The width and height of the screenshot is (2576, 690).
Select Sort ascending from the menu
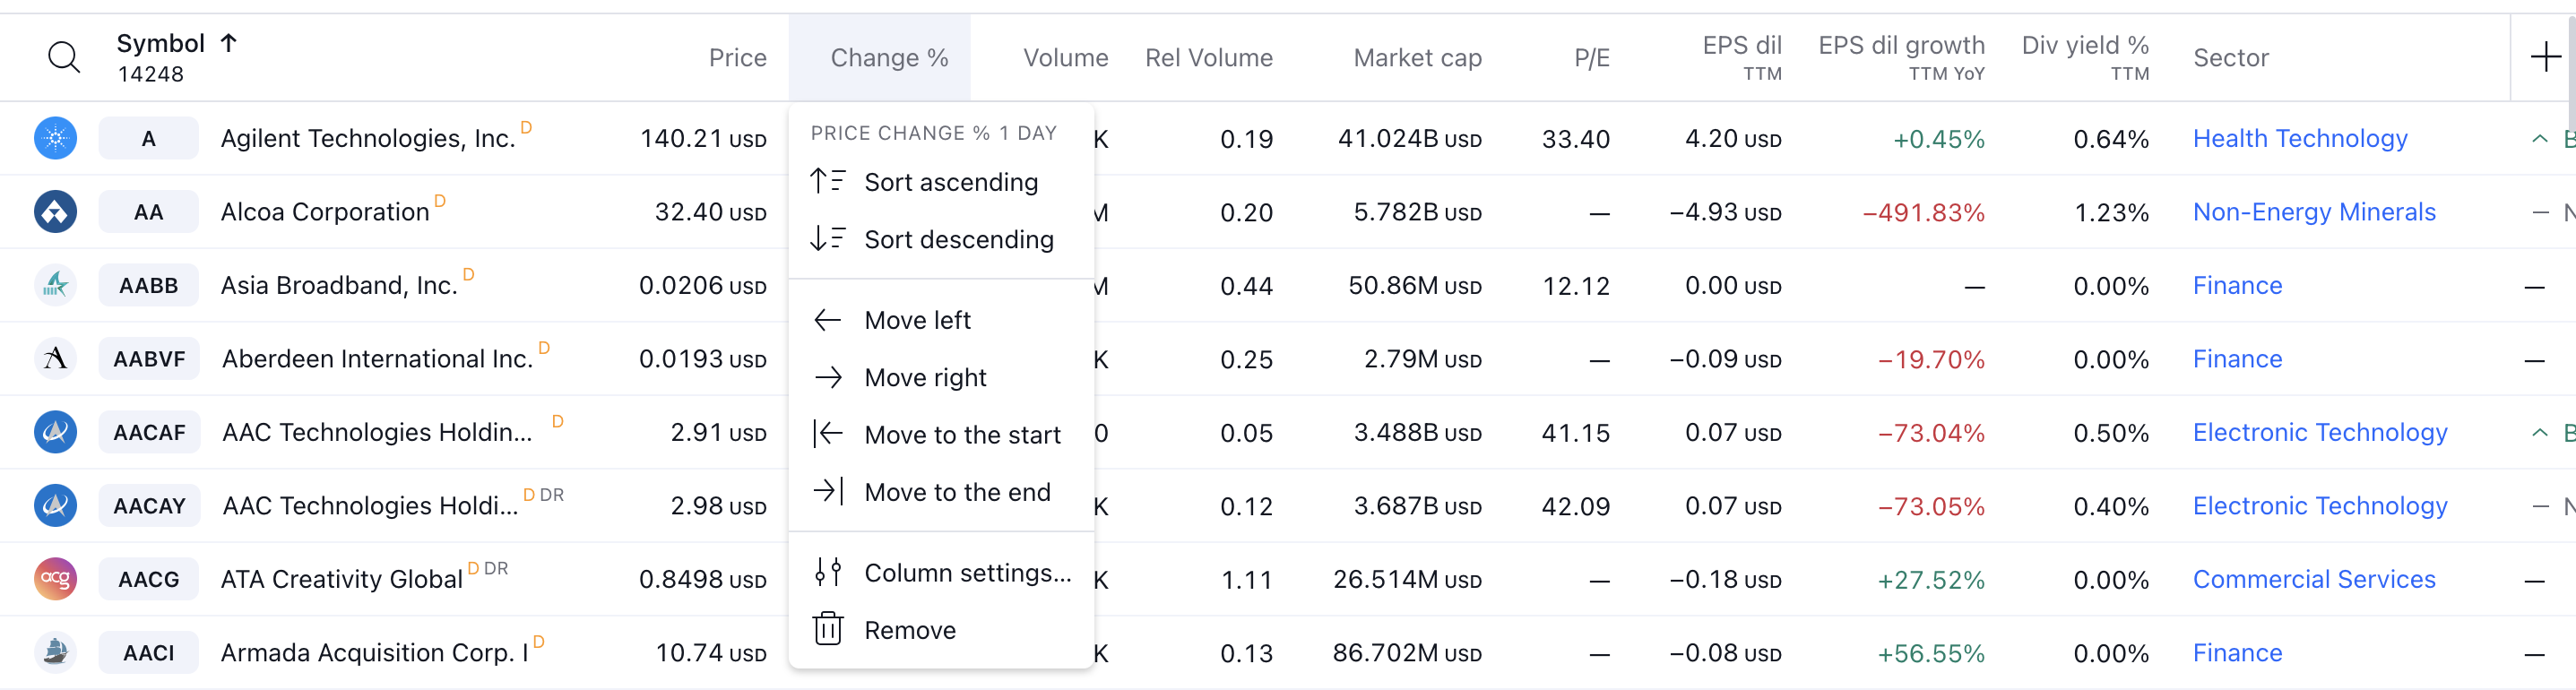[x=950, y=182]
